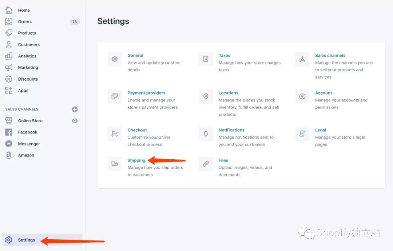Add a sales channel with plus button
Image resolution: width=393 pixels, height=251 pixels.
click(75, 109)
